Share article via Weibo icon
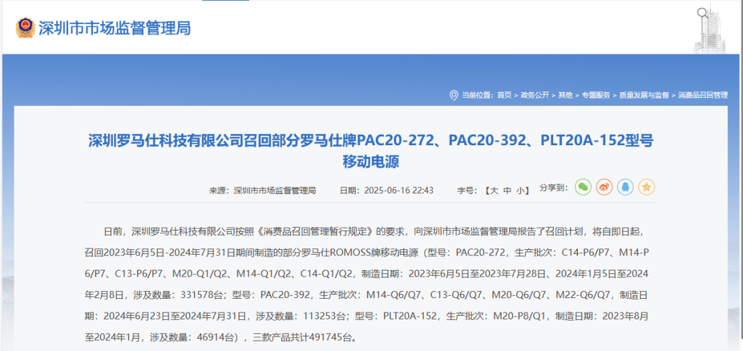The width and height of the screenshot is (743, 351). [x=604, y=187]
